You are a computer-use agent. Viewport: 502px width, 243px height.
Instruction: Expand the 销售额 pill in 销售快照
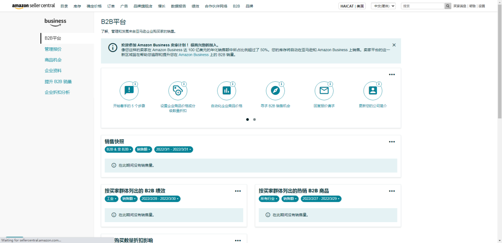tap(143, 150)
